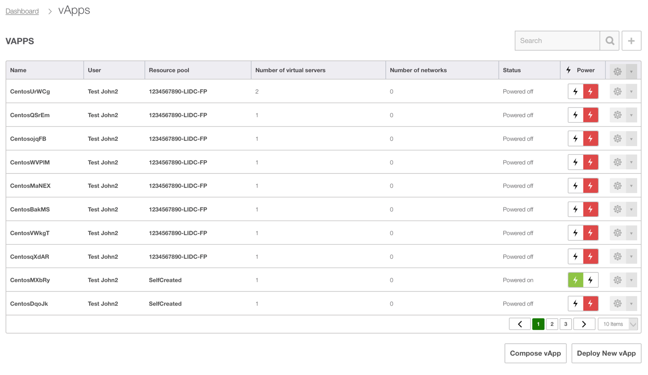The image size is (648, 375).
Task: Open the gear settings icon for CentosDqoJk
Action: (x=617, y=303)
